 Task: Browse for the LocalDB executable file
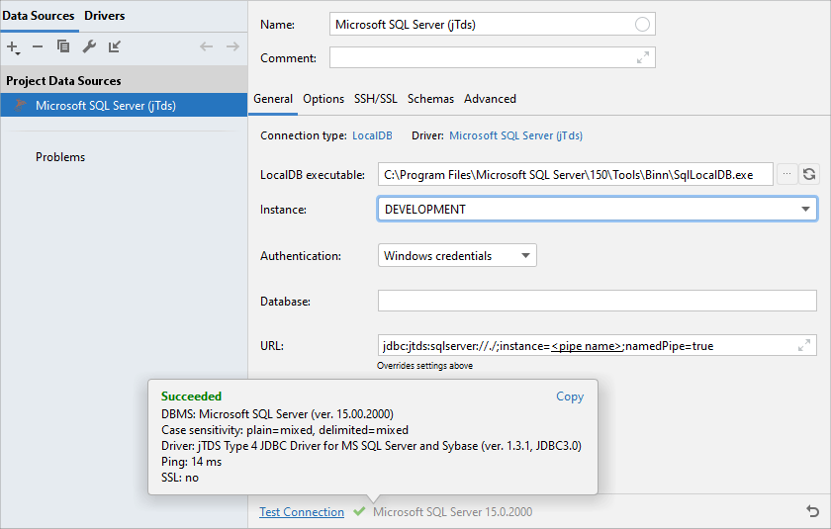pyautogui.click(x=787, y=175)
